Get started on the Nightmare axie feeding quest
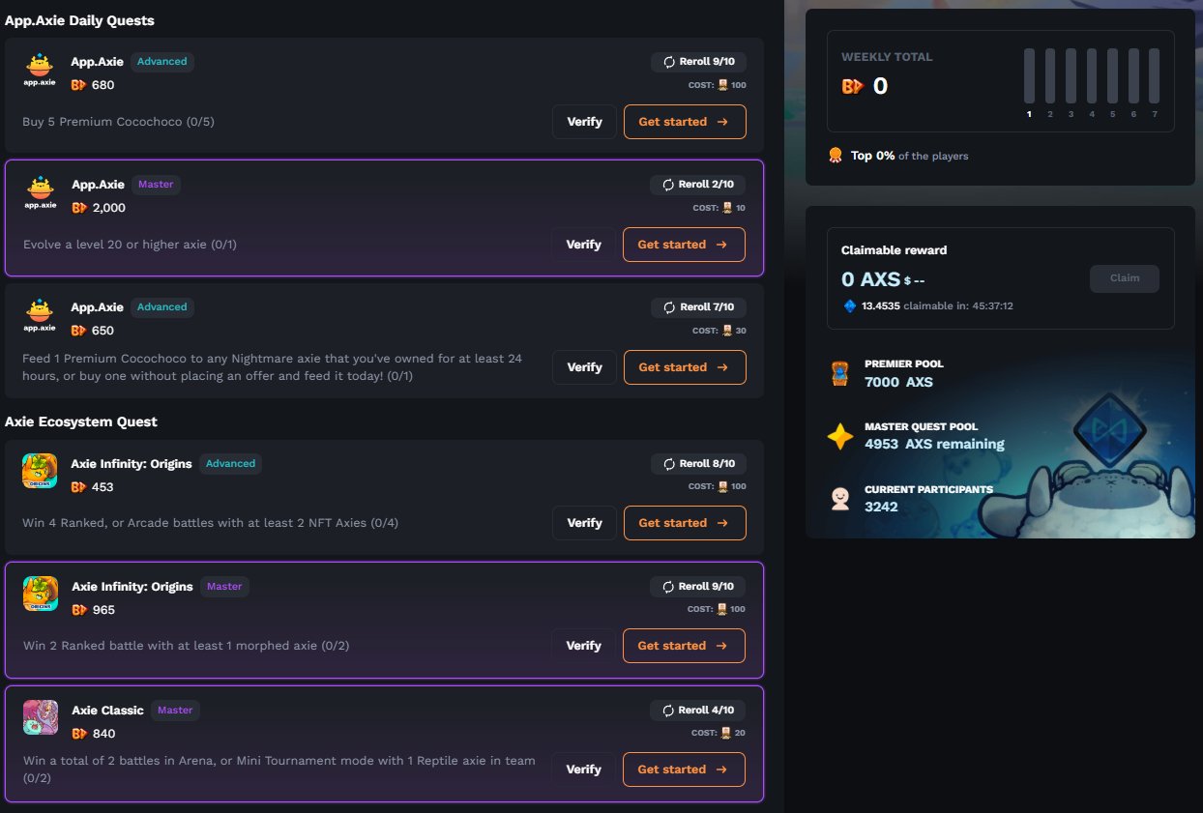The width and height of the screenshot is (1203, 813). (x=684, y=367)
